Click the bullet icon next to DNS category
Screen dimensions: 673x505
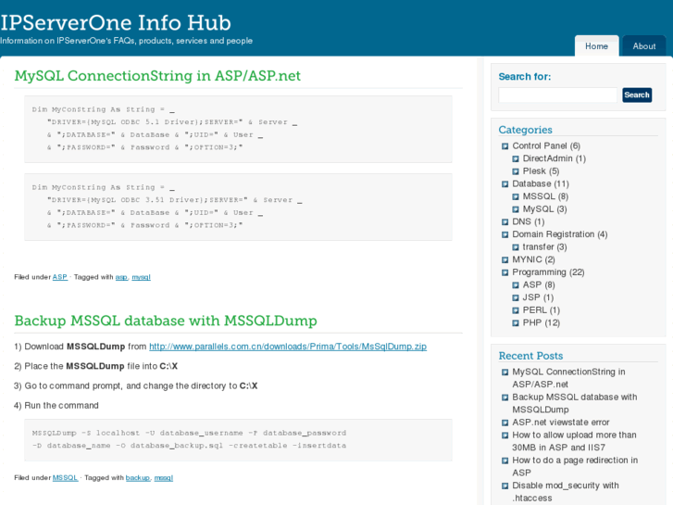(x=505, y=222)
